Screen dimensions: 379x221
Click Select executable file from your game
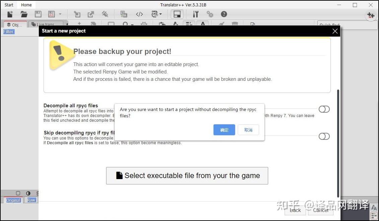coord(187,176)
